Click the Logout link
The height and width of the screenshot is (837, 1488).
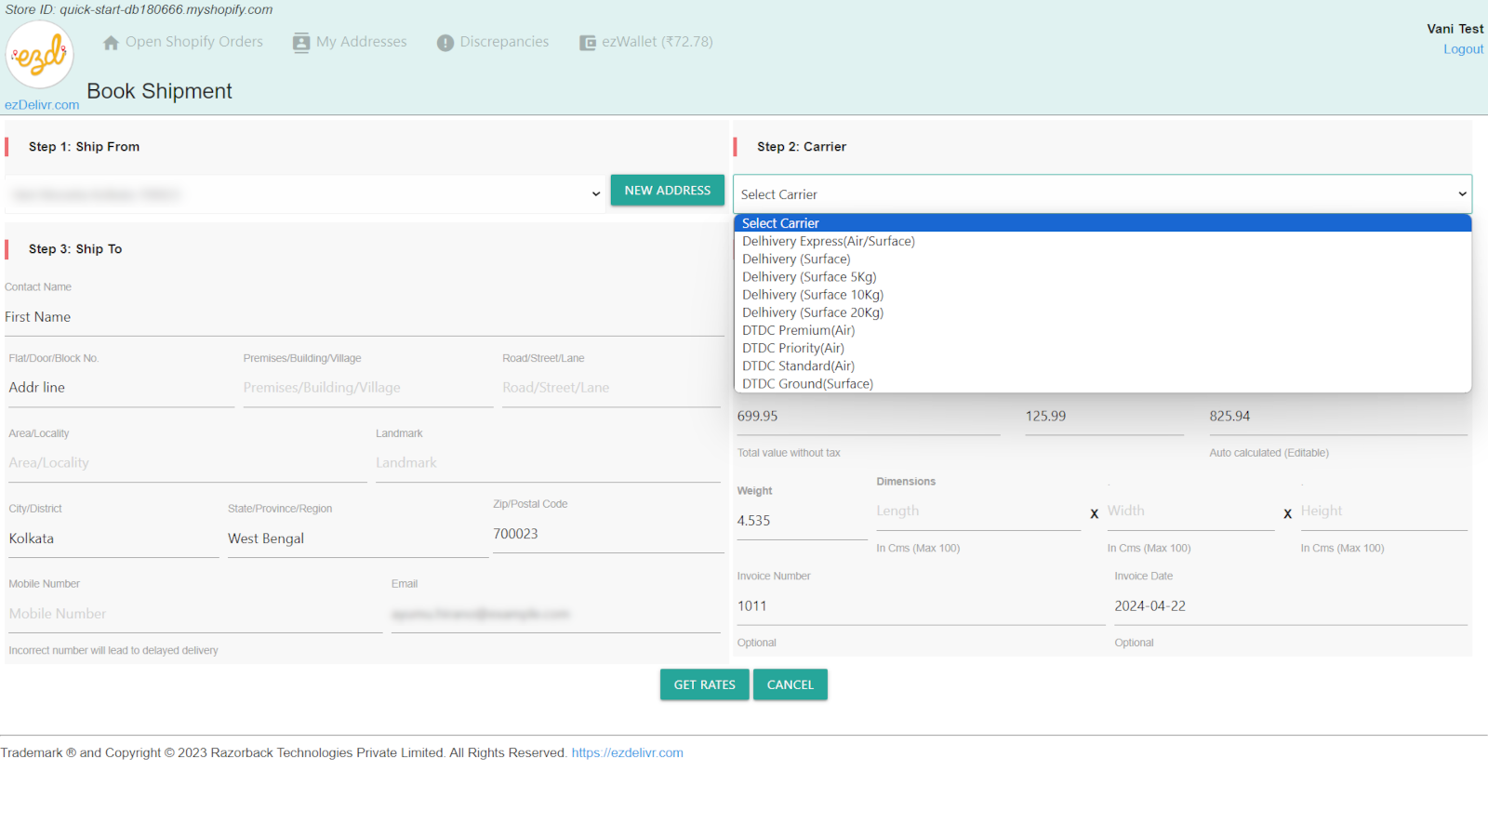tap(1463, 49)
